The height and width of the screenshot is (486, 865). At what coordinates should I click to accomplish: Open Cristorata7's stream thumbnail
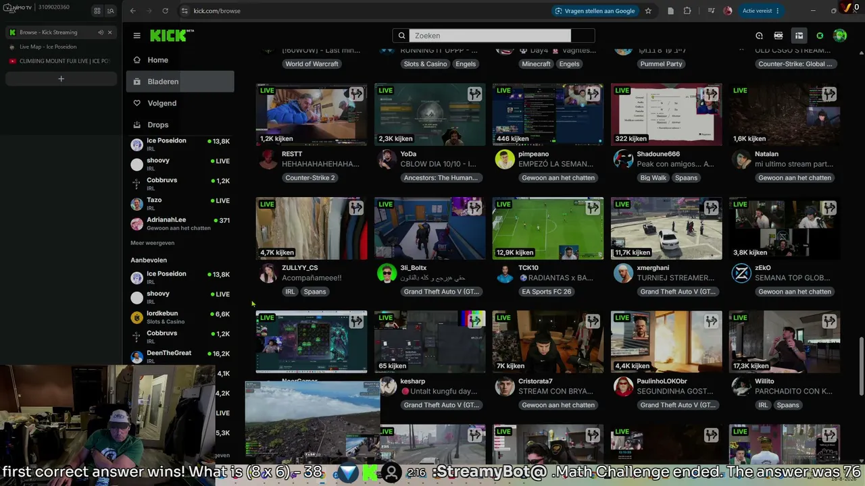tap(548, 342)
